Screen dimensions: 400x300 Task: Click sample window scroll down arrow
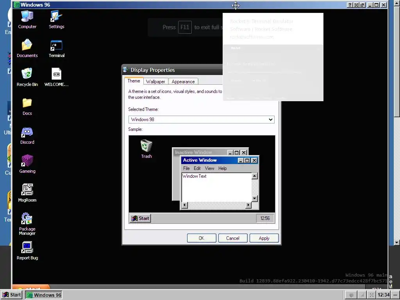pyautogui.click(x=255, y=198)
